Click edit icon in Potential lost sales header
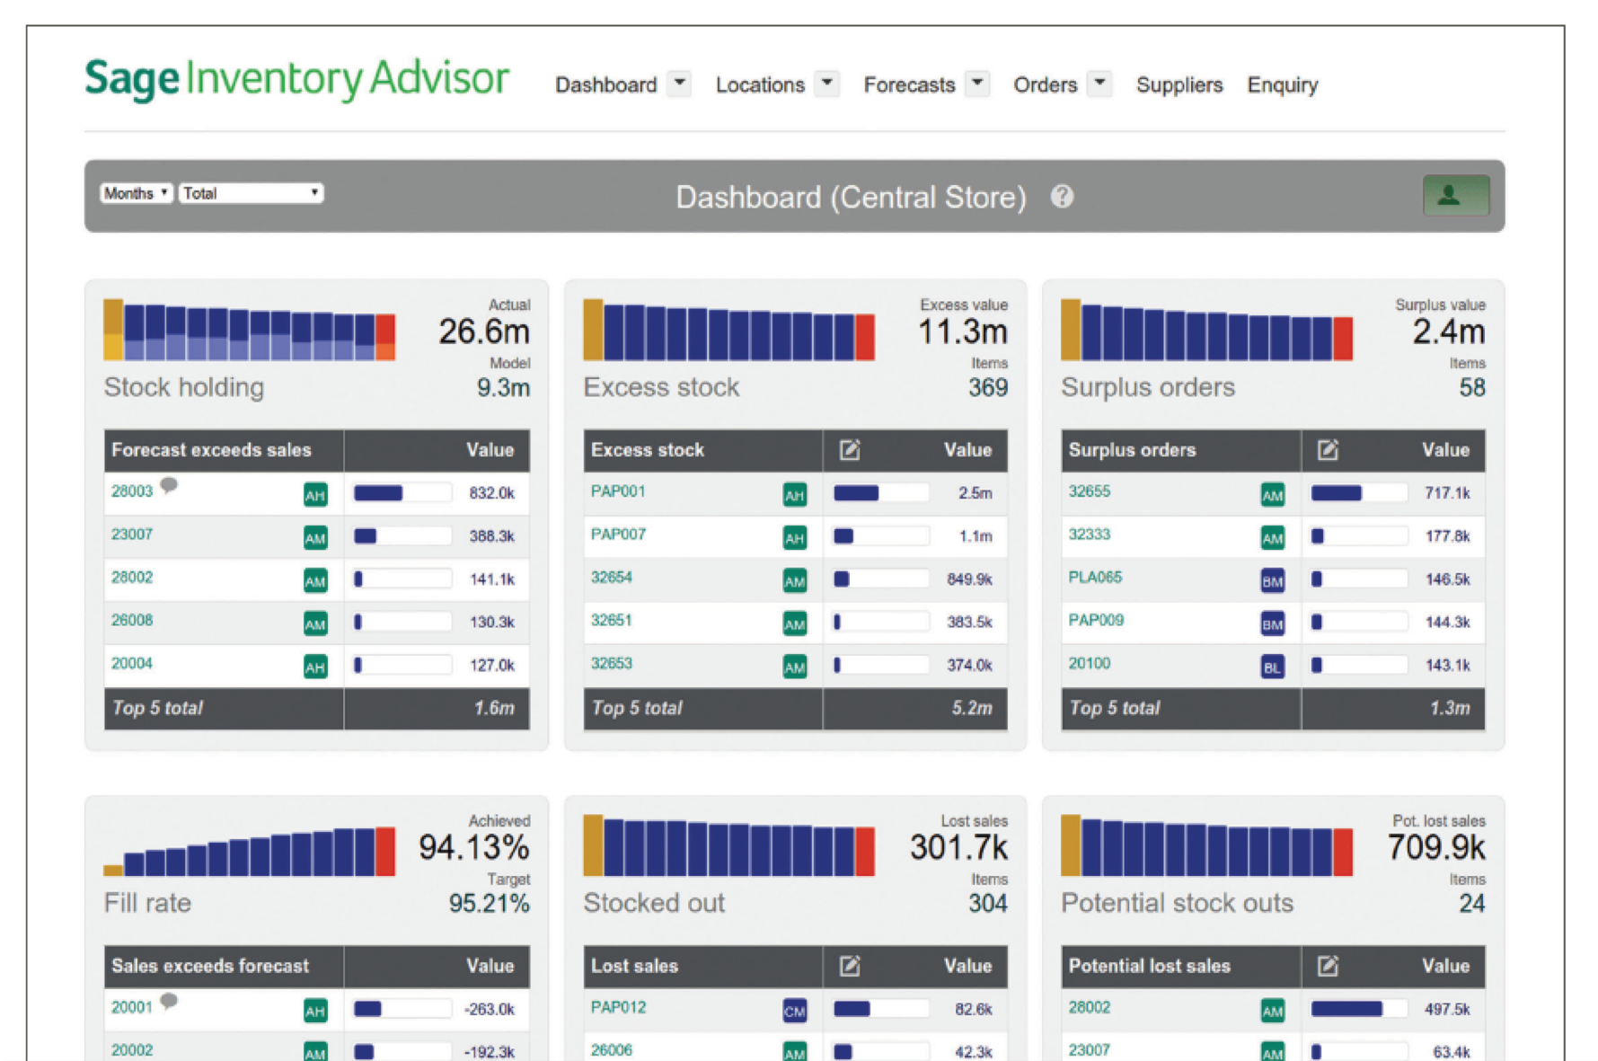The image size is (1598, 1061). click(x=1328, y=966)
